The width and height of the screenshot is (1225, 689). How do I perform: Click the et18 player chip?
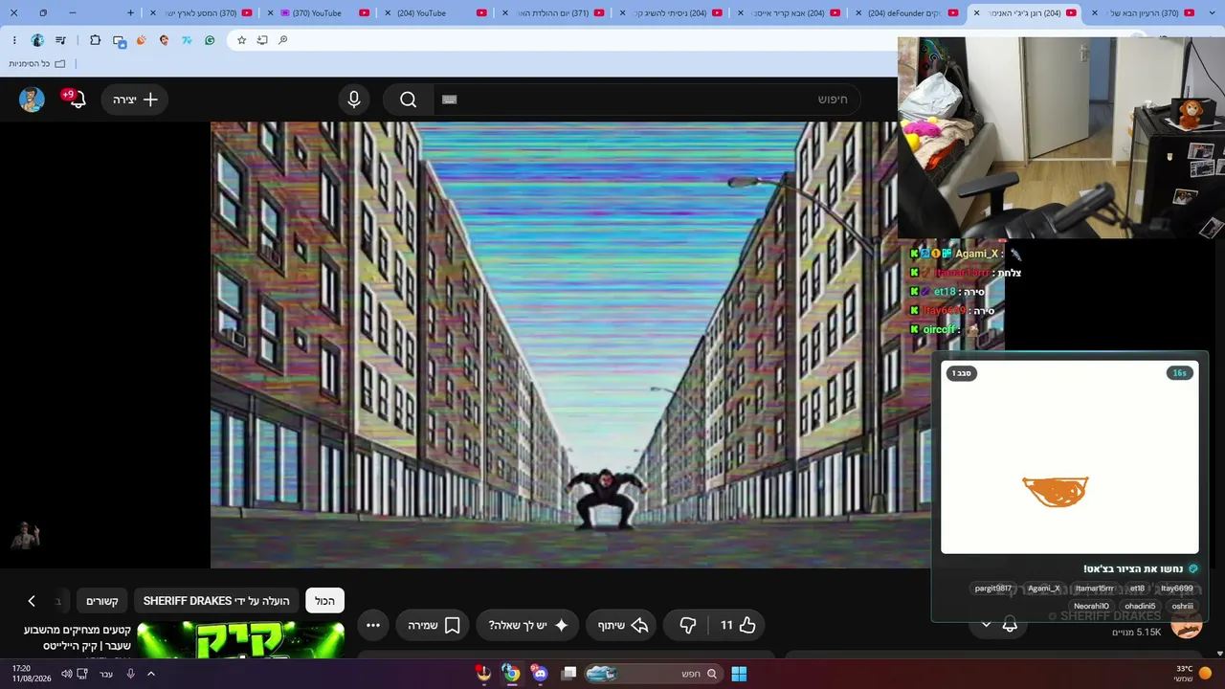[x=1137, y=589]
